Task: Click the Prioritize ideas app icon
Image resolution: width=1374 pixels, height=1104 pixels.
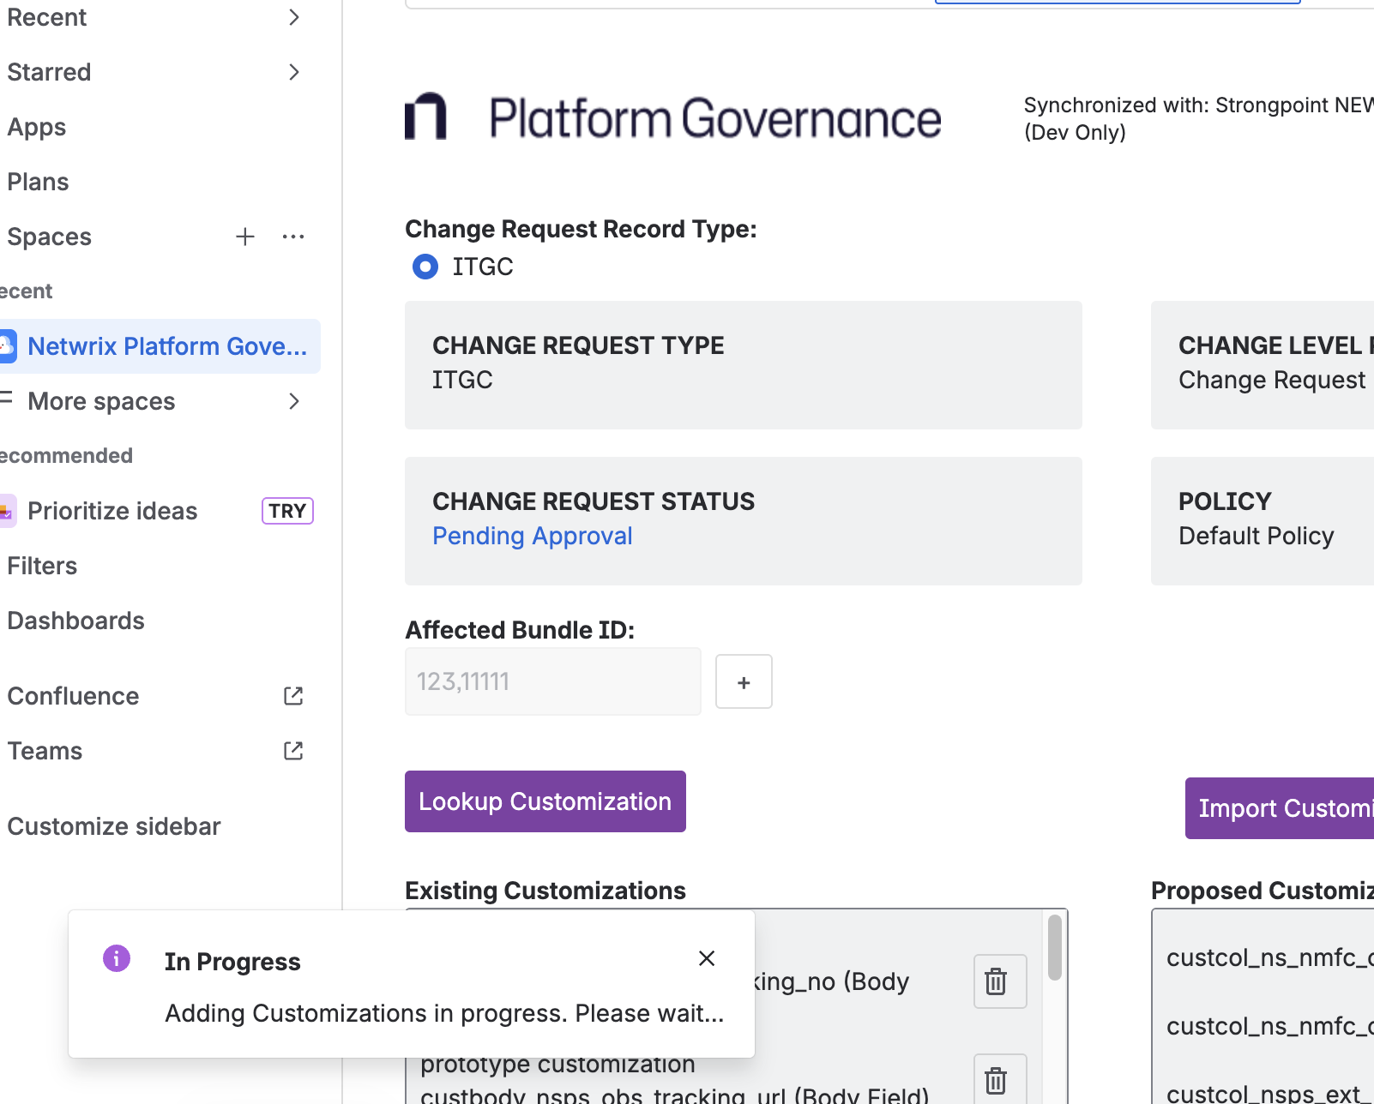Action: pos(9,511)
